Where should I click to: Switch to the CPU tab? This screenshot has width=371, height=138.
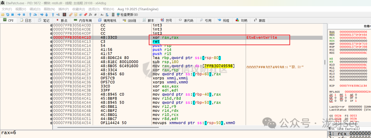pos(8,21)
